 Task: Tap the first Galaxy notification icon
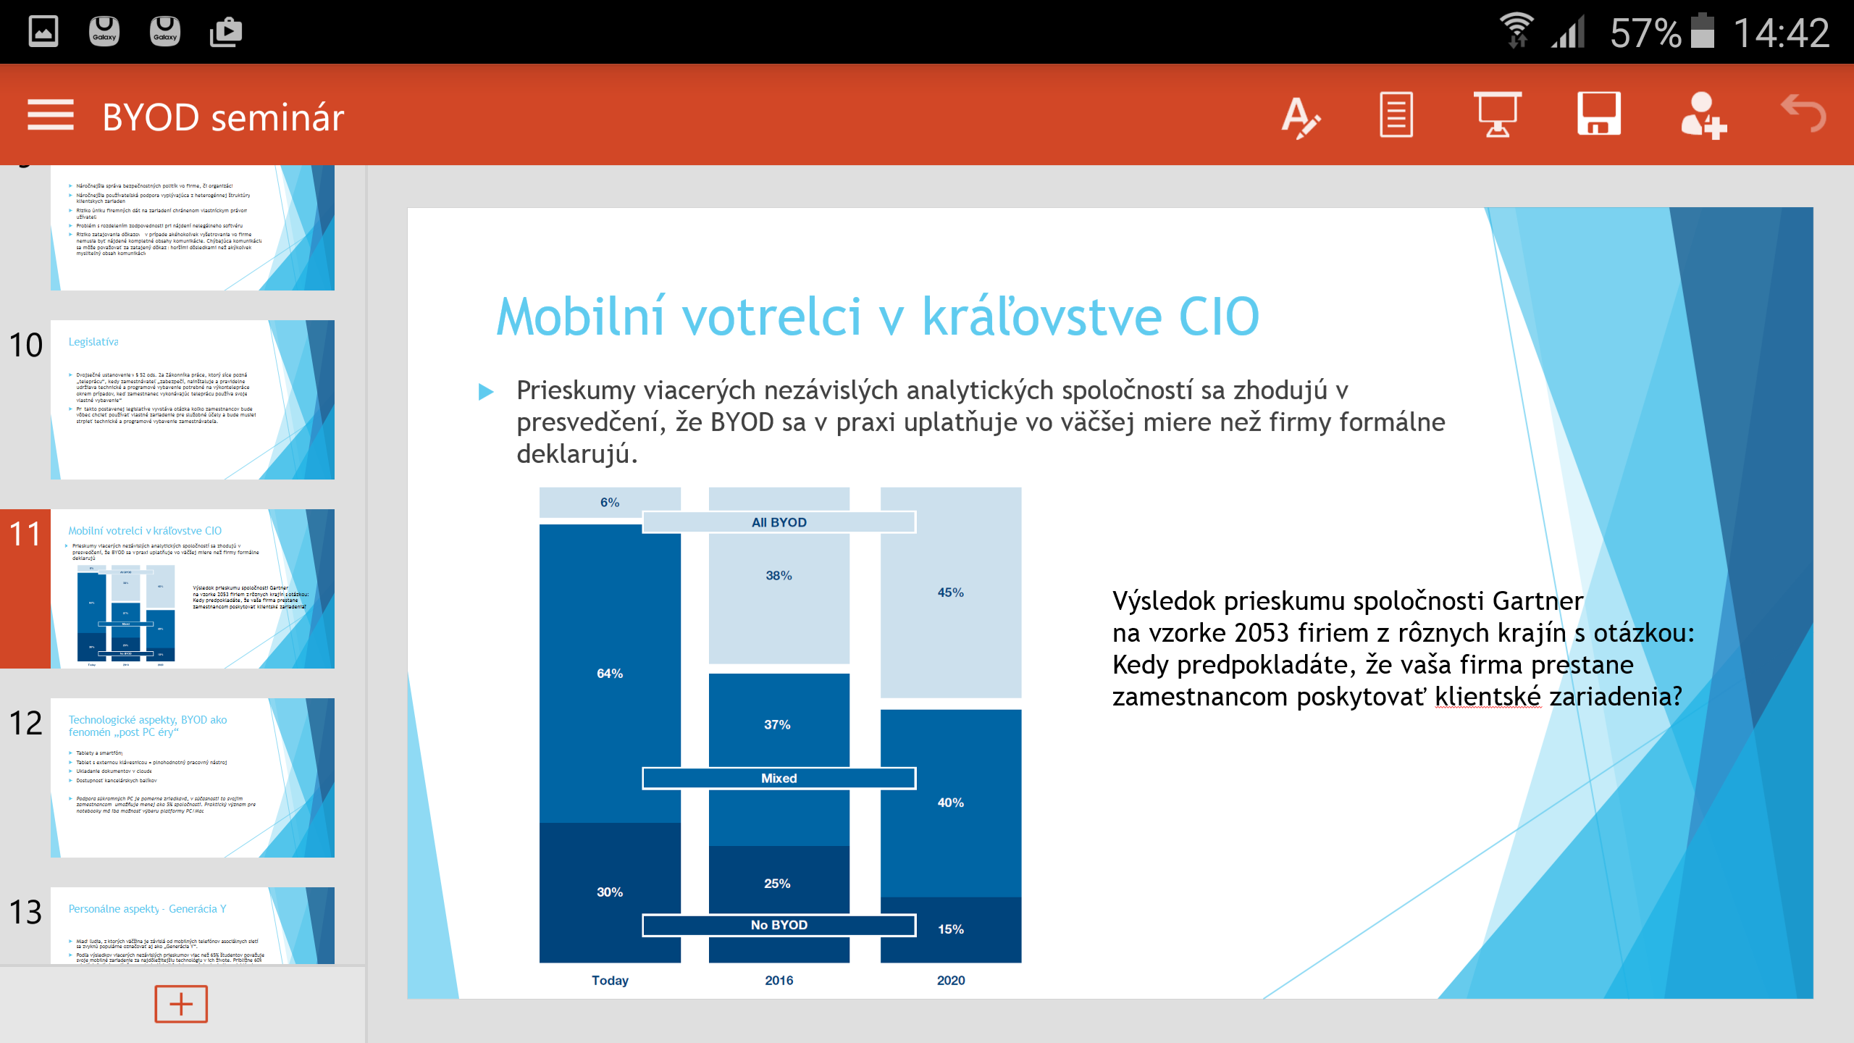(104, 32)
